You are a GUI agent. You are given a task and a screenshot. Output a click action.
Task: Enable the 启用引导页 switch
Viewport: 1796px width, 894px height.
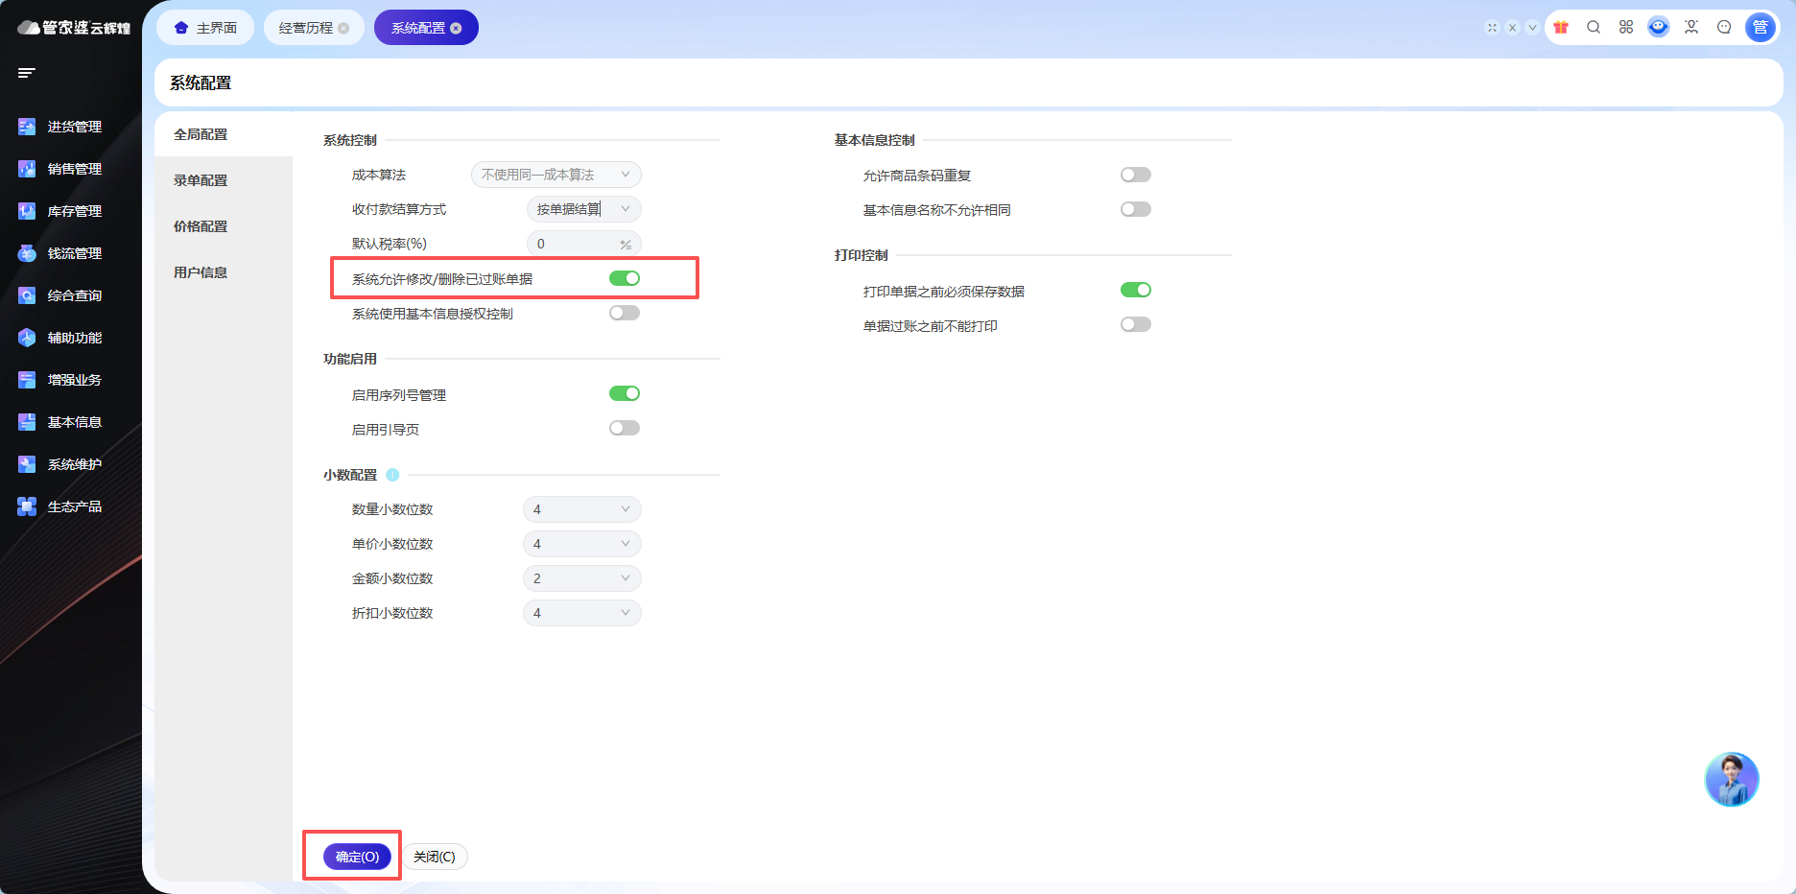[x=625, y=428]
